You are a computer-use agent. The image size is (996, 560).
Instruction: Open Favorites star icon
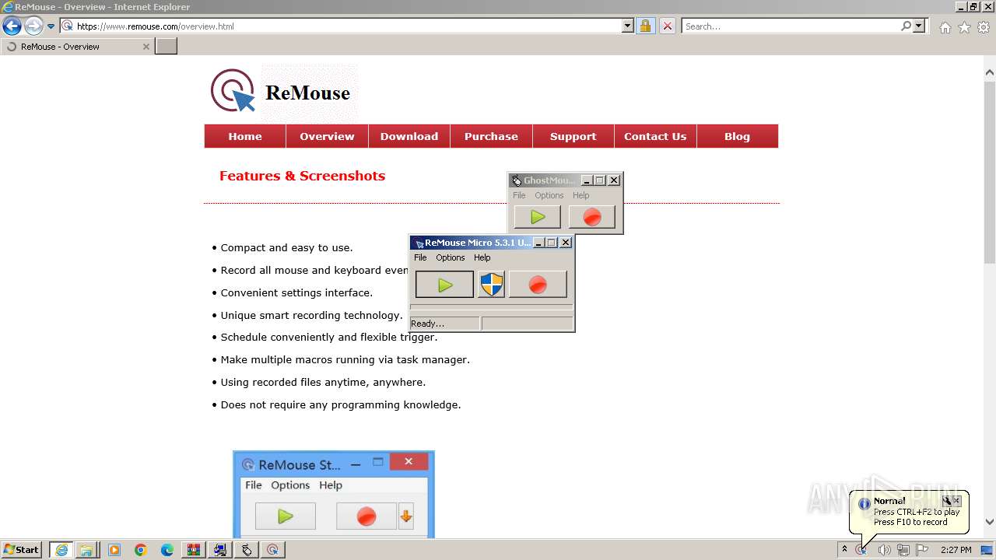pyautogui.click(x=964, y=27)
